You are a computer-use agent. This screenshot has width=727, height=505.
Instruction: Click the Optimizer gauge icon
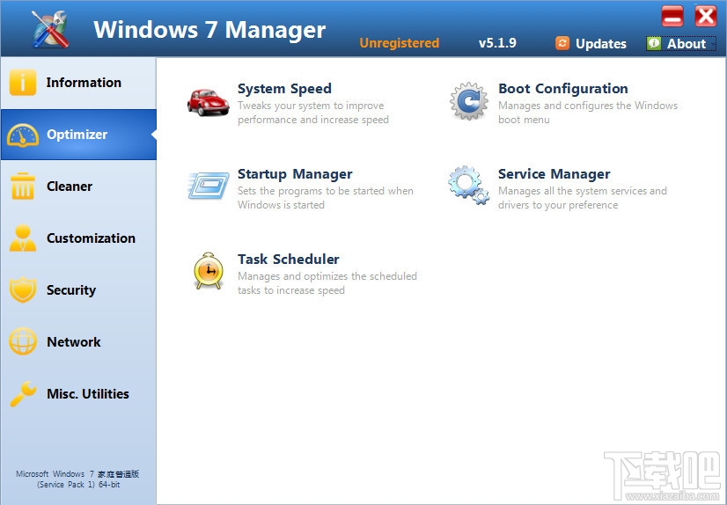(22, 135)
